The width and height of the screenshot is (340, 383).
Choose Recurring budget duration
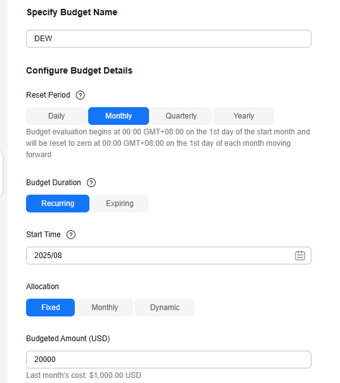[x=58, y=204]
